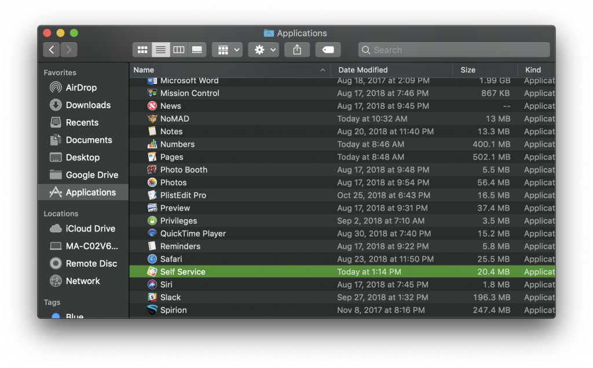The width and height of the screenshot is (593, 368).
Task: Click "Oct 25, 2018 at 6:43 PM" date
Action: pyautogui.click(x=383, y=195)
